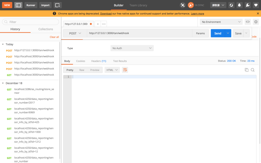The height and width of the screenshot is (163, 261).
Task: Open the Learn more link
Action: coord(198,14)
